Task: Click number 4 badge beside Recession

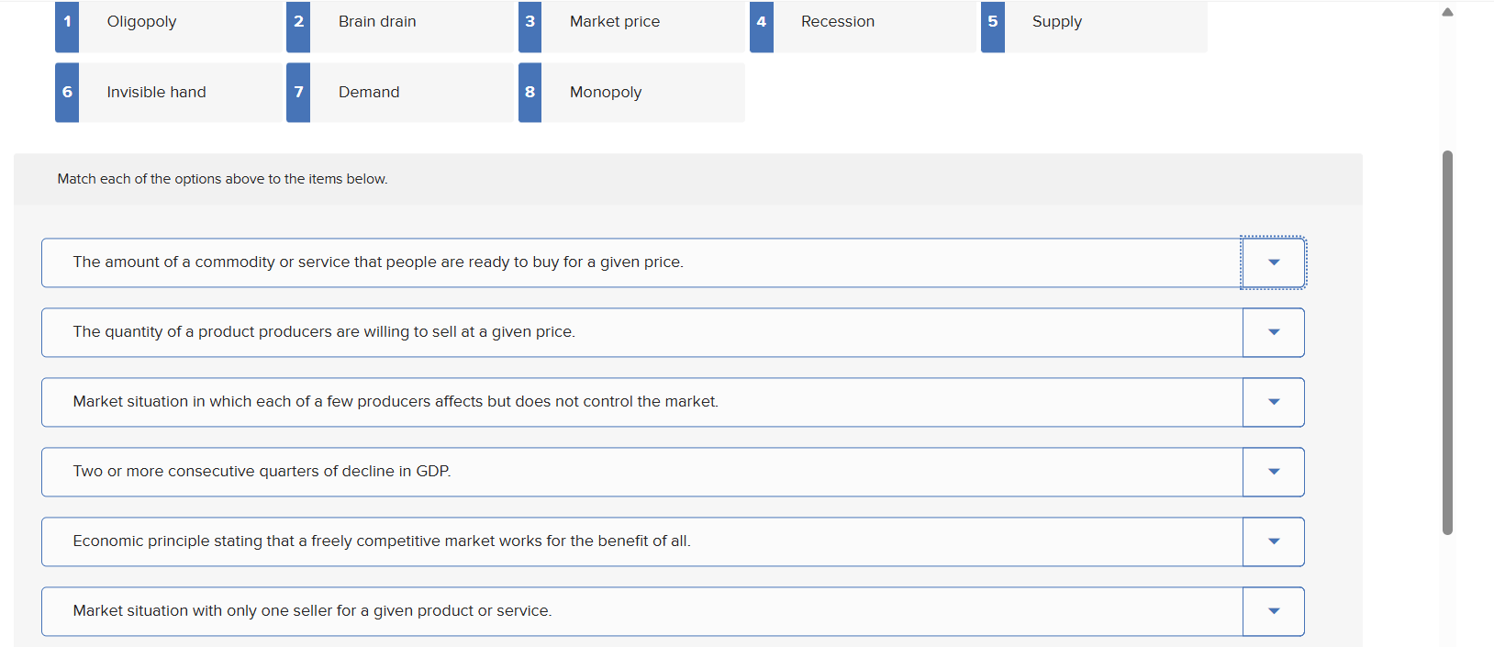Action: coord(761,23)
